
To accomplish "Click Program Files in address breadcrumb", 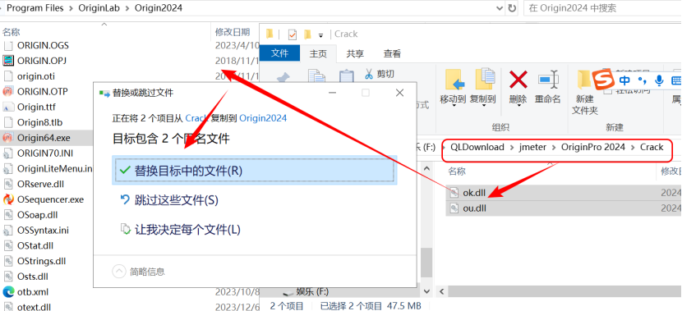I will [35, 8].
